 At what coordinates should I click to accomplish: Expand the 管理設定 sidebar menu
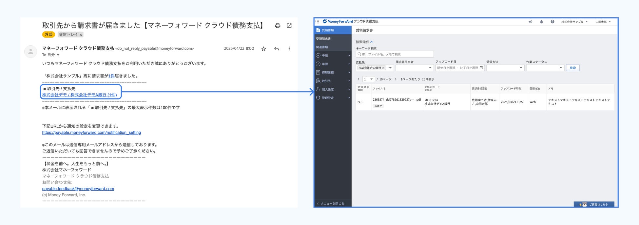pos(333,98)
